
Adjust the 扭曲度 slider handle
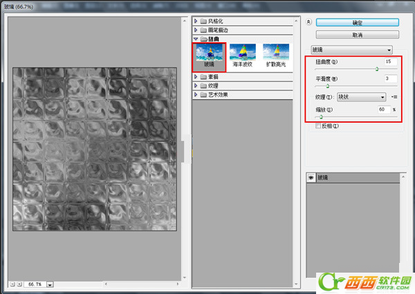coord(377,69)
